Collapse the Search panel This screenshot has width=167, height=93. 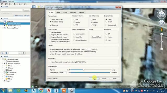pos(2,7)
